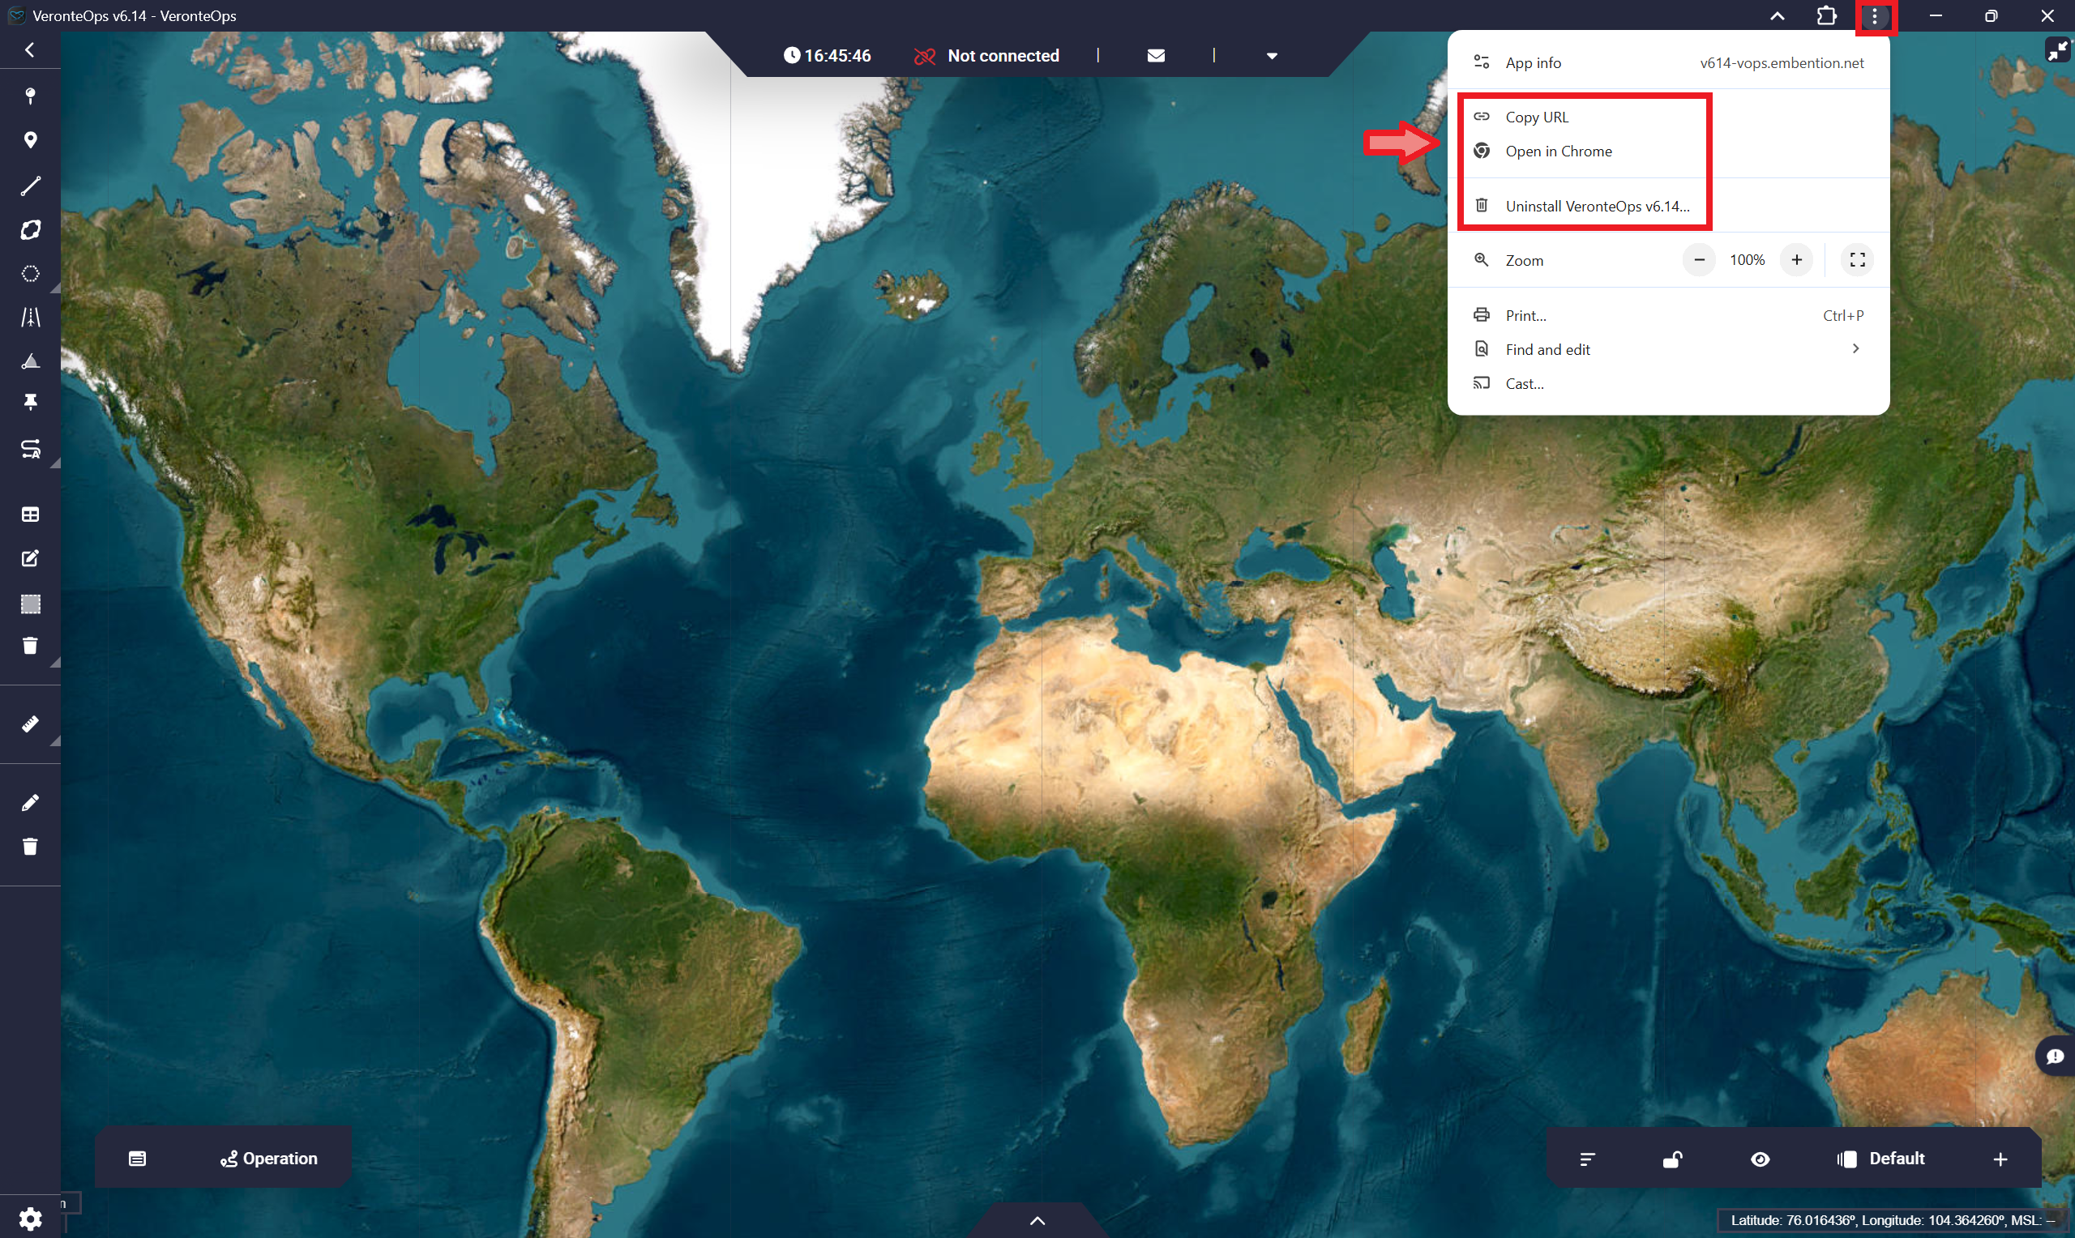Select Copy URL menu entry
The width and height of the screenshot is (2075, 1238).
click(x=1536, y=117)
